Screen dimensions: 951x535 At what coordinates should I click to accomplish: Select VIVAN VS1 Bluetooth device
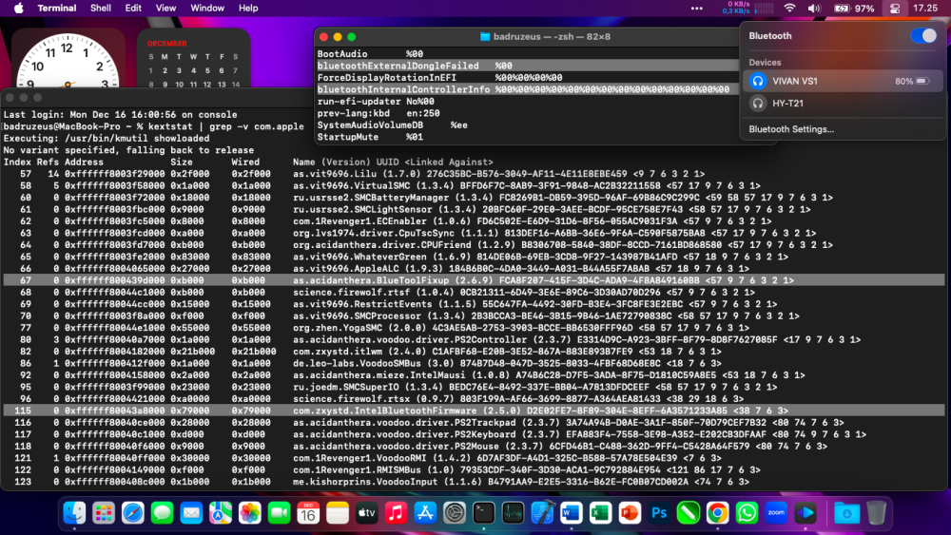point(843,81)
